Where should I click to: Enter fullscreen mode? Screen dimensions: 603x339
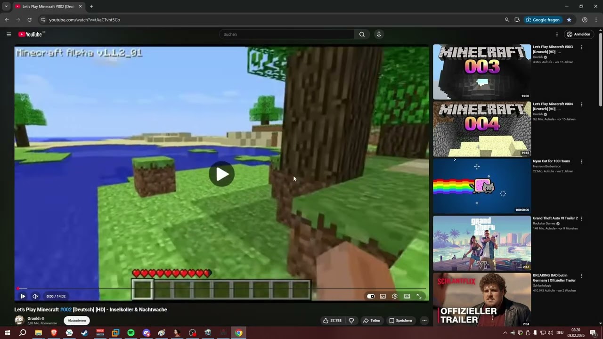tap(419, 296)
